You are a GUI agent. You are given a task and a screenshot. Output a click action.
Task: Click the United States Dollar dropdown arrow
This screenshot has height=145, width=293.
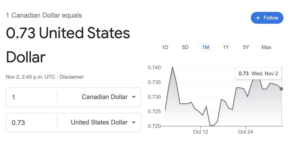[133, 122]
